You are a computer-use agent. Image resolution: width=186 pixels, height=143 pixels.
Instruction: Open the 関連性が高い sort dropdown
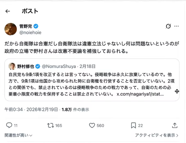[x=19, y=135]
